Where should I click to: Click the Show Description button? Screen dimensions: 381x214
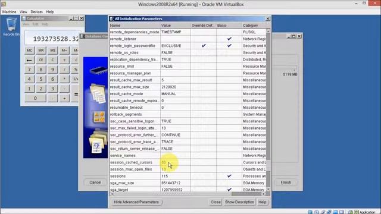[239, 202]
